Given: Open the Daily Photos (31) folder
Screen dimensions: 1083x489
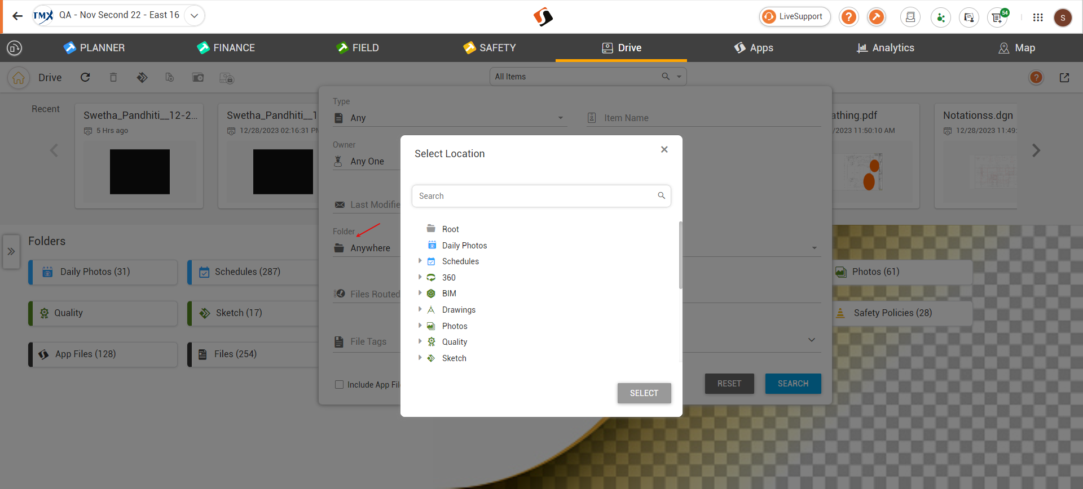Looking at the screenshot, I should coord(103,272).
